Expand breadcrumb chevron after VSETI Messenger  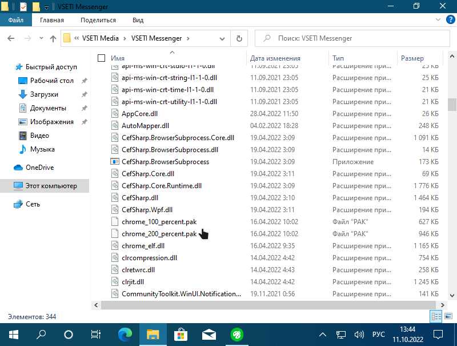[188, 38]
